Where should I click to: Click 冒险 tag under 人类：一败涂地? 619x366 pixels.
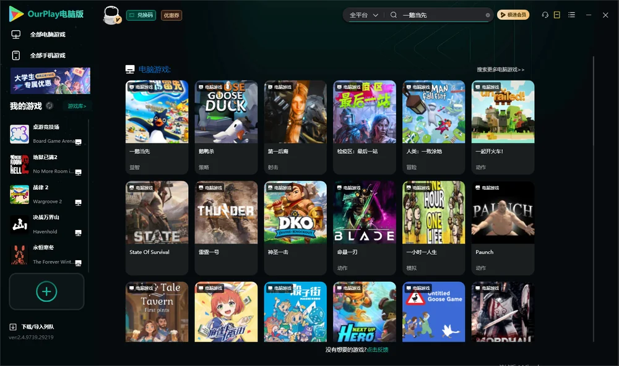pyautogui.click(x=412, y=167)
